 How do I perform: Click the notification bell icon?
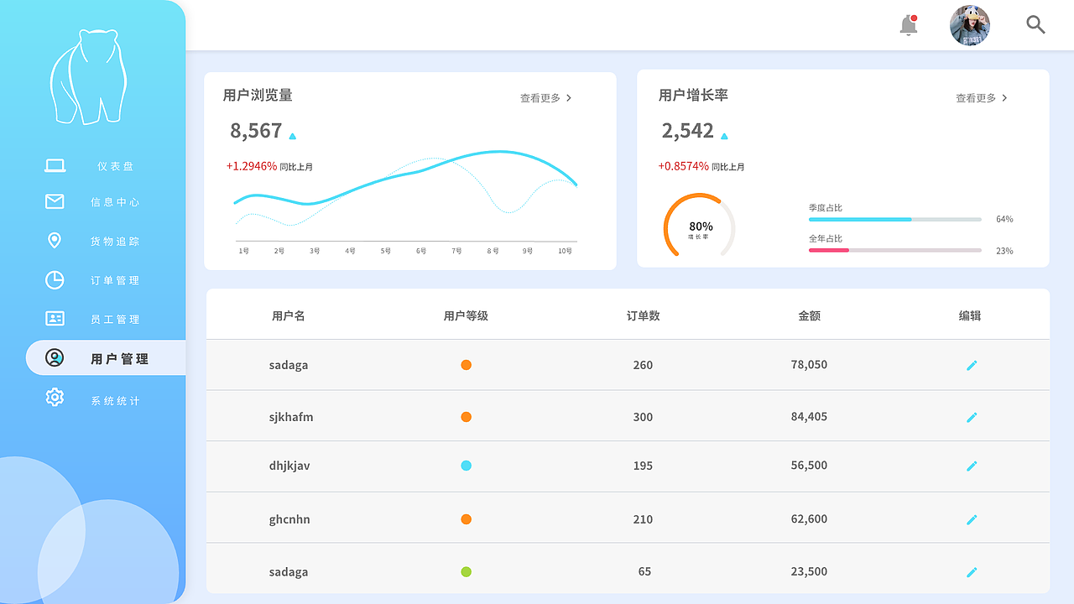click(908, 25)
